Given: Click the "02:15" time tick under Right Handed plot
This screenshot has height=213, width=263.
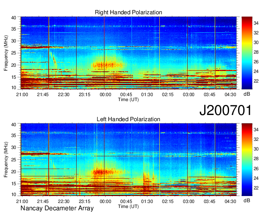Looking at the screenshot, I should [168, 95].
